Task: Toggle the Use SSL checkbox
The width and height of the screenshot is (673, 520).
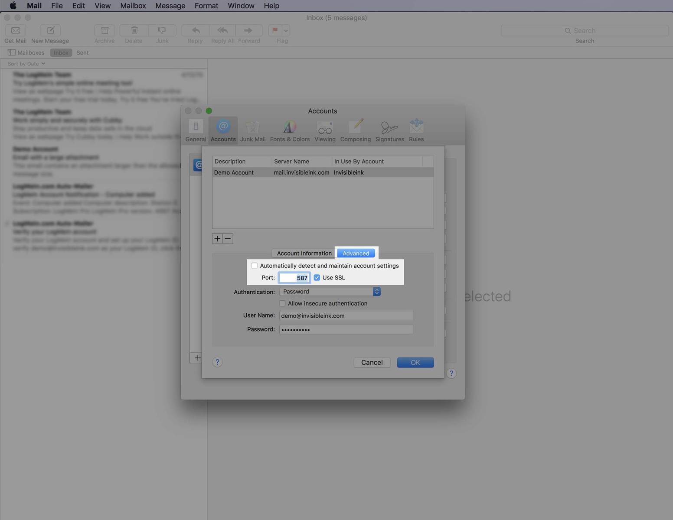Action: pos(317,277)
